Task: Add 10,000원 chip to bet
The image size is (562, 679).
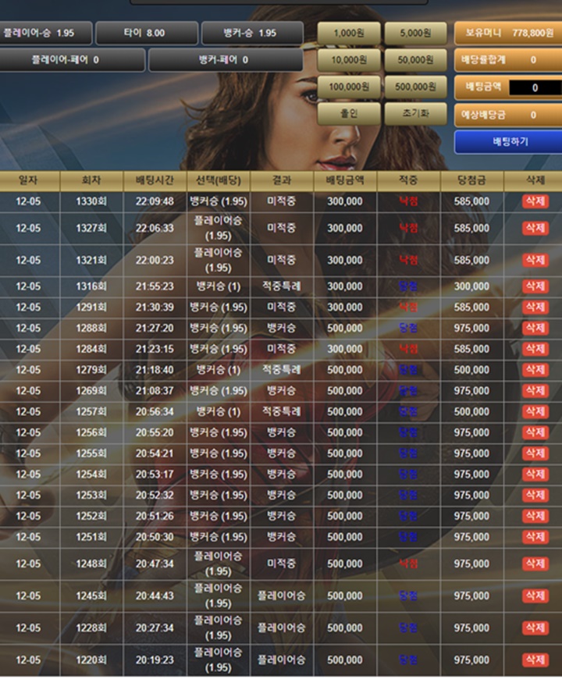Action: tap(349, 60)
